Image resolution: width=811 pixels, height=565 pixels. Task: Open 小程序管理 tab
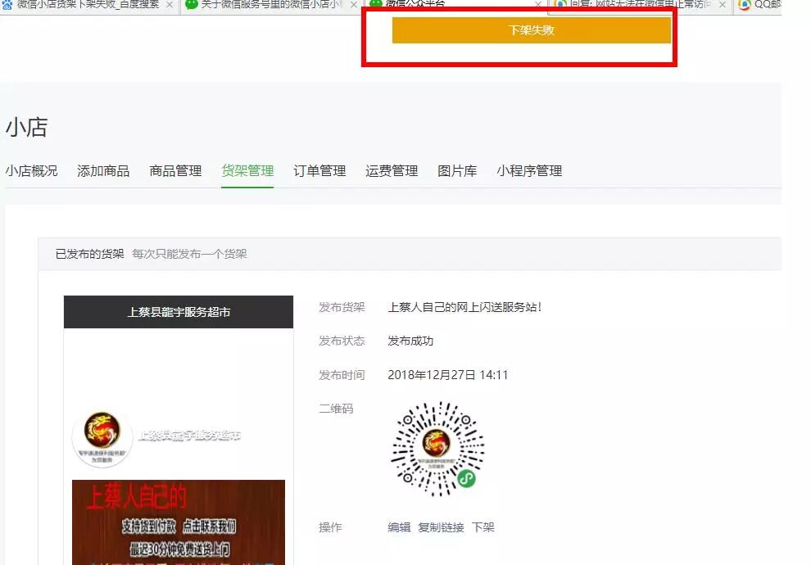tap(529, 171)
